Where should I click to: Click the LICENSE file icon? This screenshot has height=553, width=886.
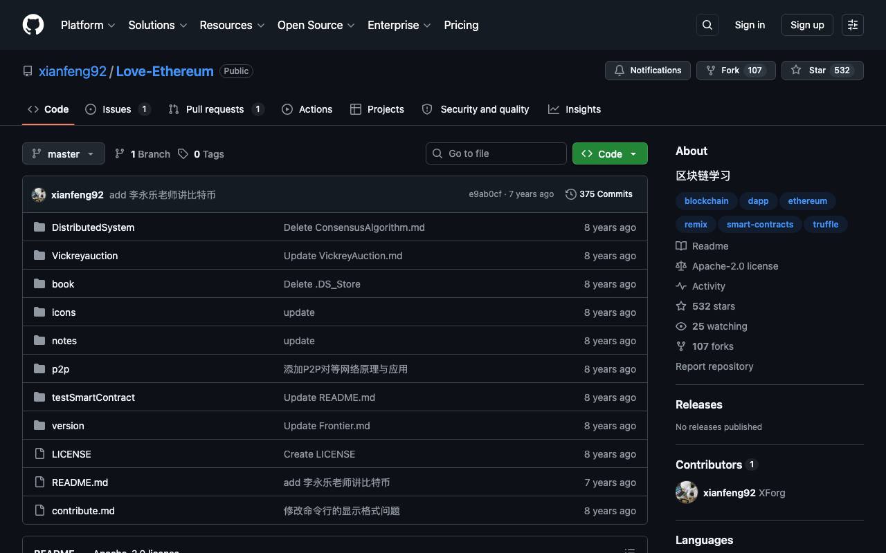(x=39, y=453)
